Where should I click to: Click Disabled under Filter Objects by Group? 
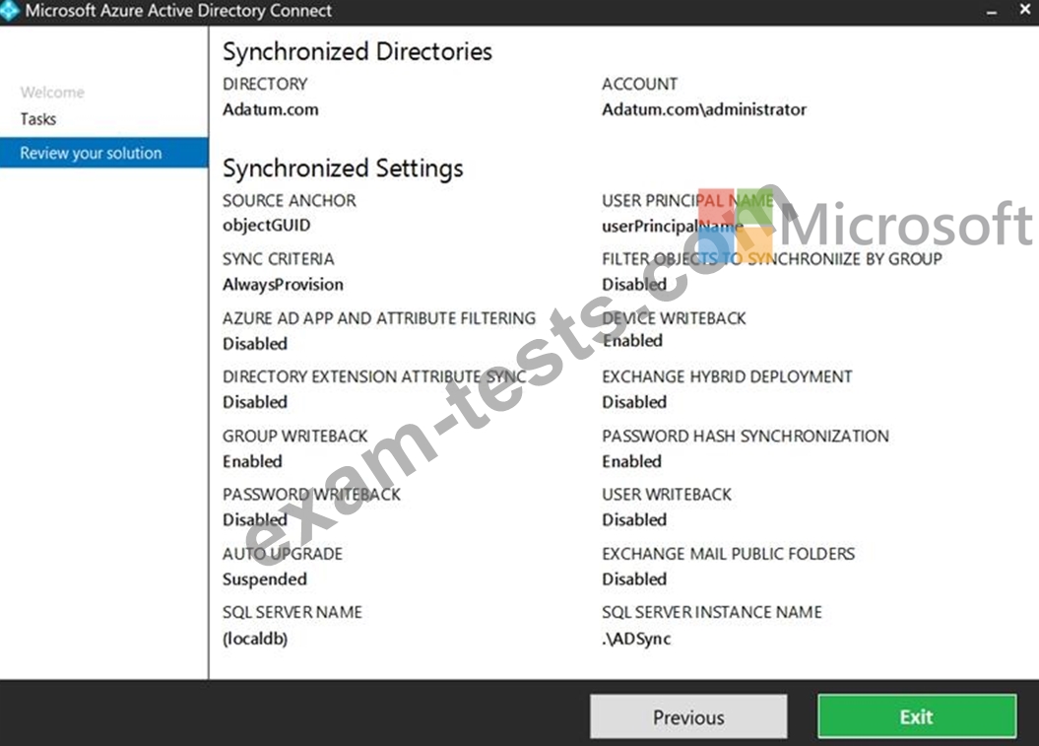click(634, 285)
